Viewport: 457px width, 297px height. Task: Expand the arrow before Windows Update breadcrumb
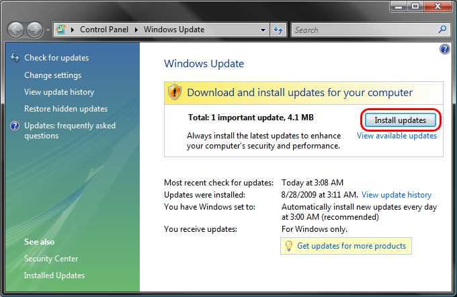tap(136, 30)
